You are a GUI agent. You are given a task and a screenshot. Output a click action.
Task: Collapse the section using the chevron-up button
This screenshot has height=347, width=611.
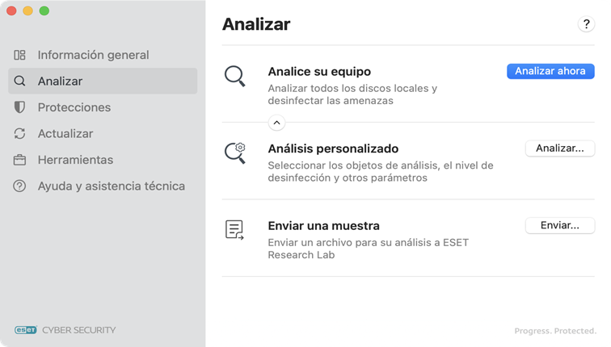coord(276,123)
